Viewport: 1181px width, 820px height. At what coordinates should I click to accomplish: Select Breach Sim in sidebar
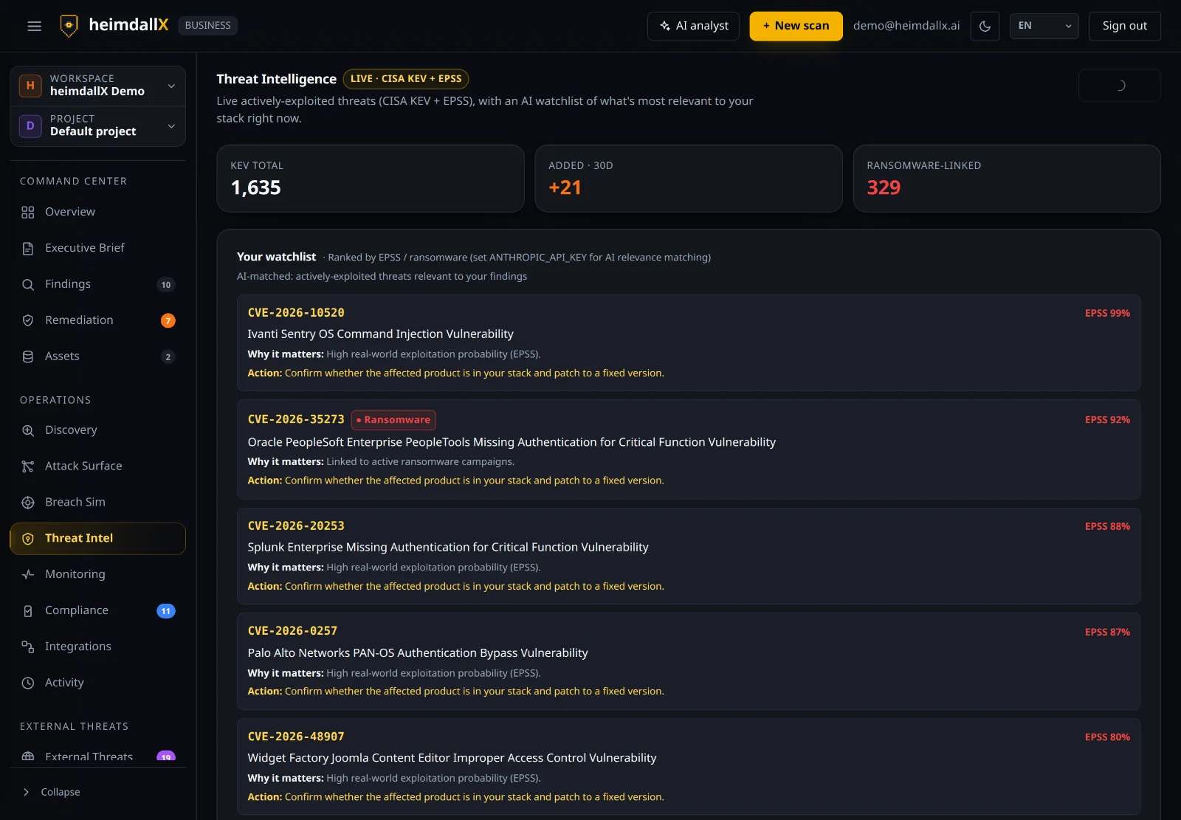pos(97,502)
